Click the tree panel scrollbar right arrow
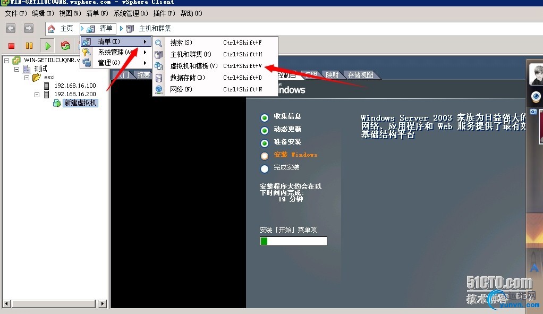 (102, 304)
